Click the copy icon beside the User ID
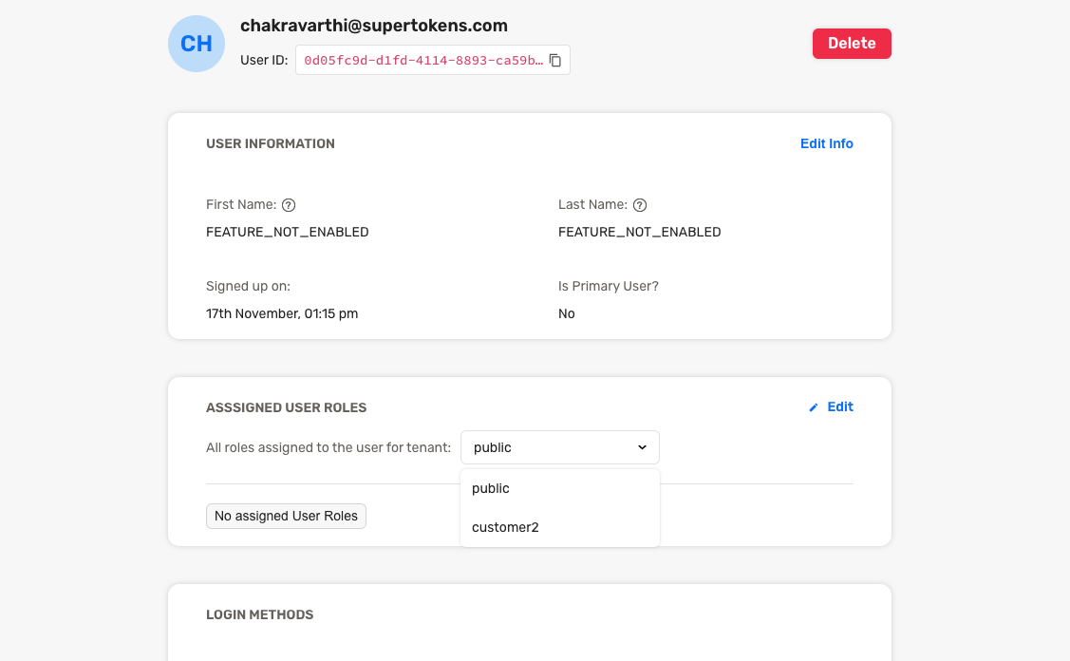Viewport: 1070px width, 661px height. [x=555, y=59]
